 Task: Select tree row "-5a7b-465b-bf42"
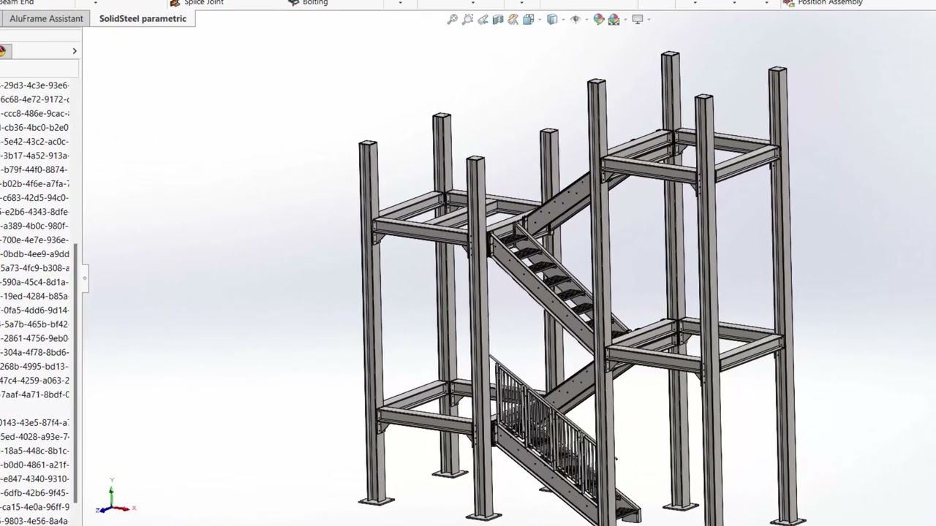tap(35, 324)
